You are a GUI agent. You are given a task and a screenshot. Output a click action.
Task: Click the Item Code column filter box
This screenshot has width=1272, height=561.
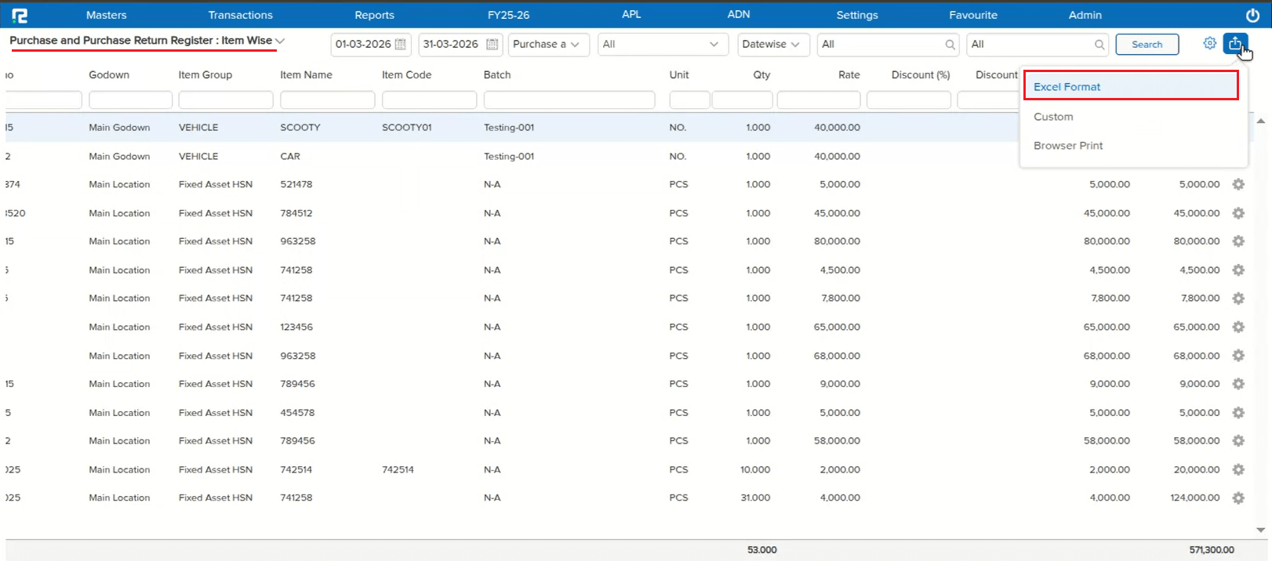point(429,100)
